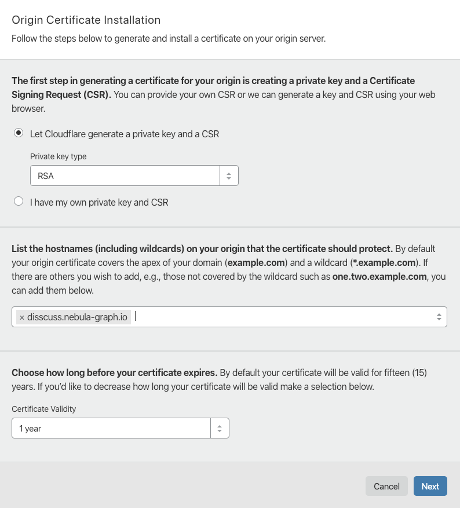Click the Private key type selector arrows
The width and height of the screenshot is (460, 508).
[x=229, y=176]
